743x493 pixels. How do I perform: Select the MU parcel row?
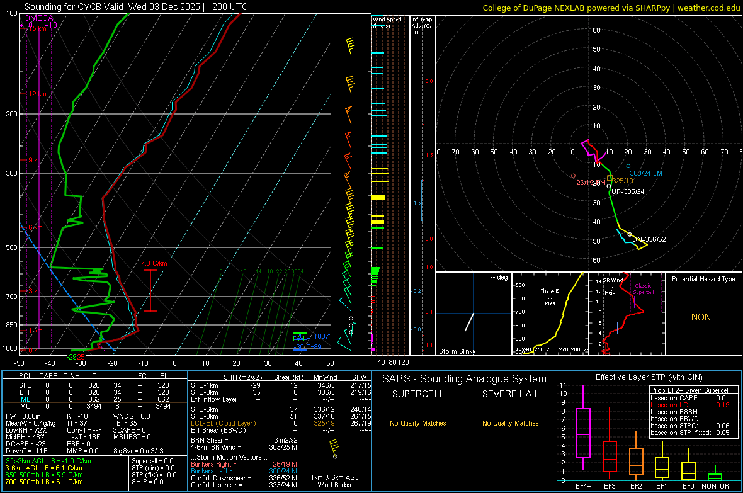pos(94,406)
